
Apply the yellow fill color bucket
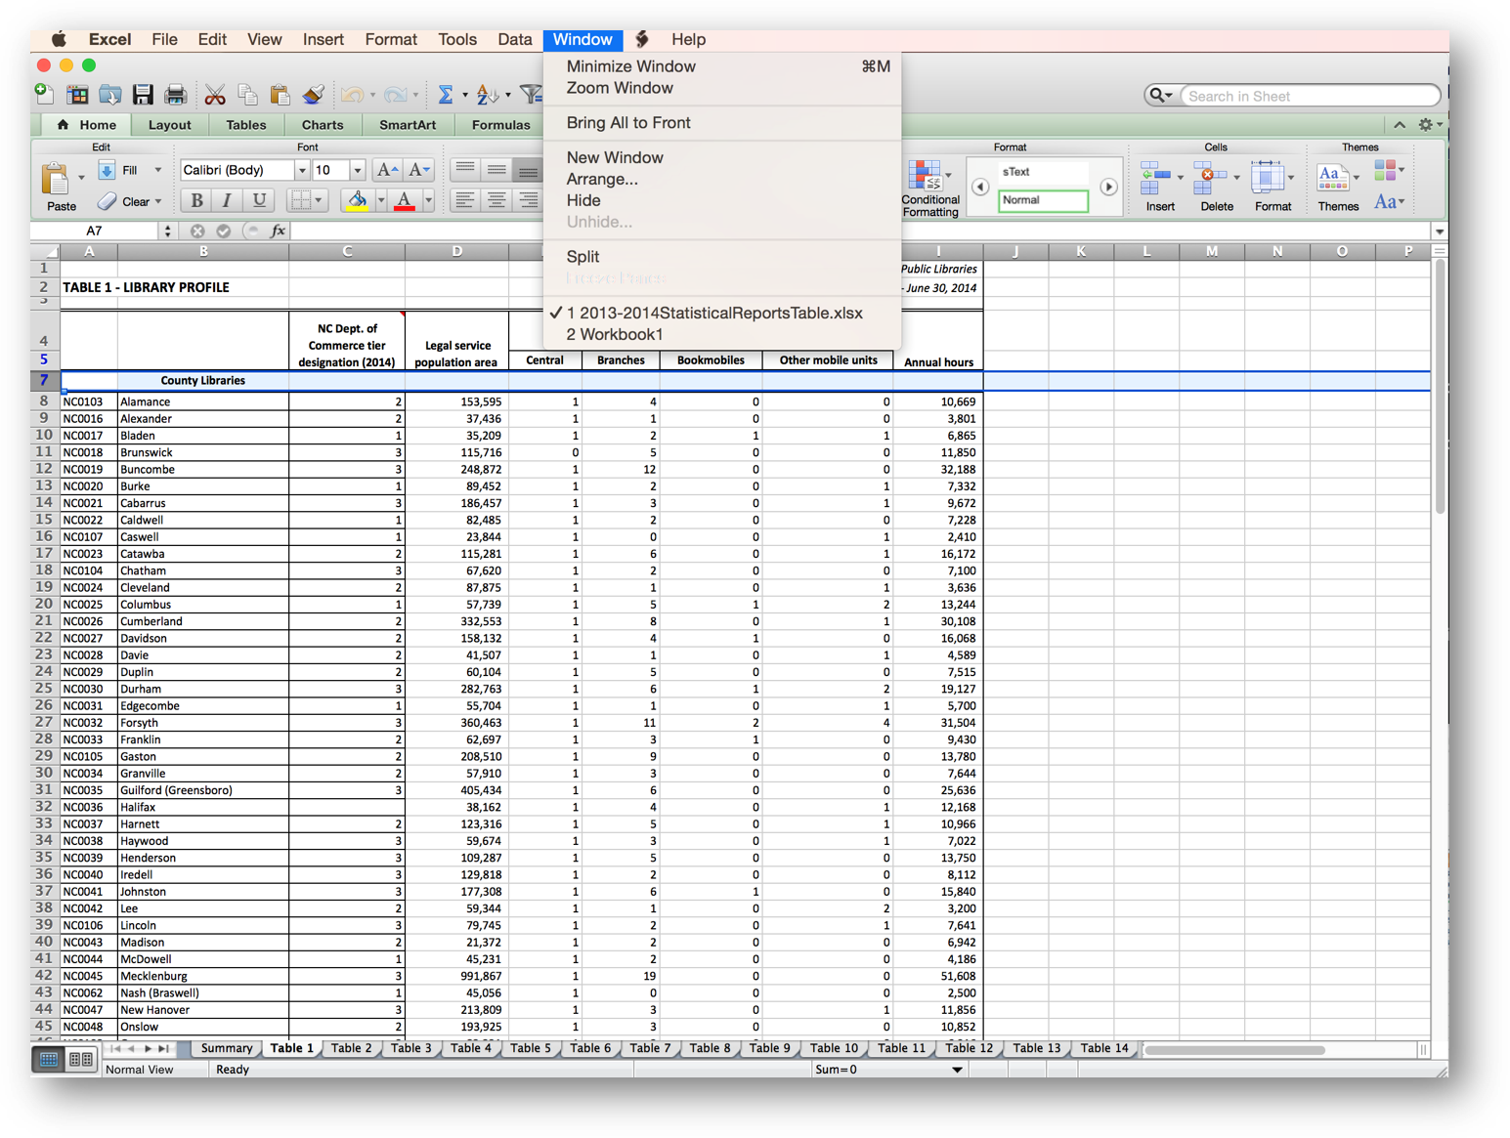point(357,200)
